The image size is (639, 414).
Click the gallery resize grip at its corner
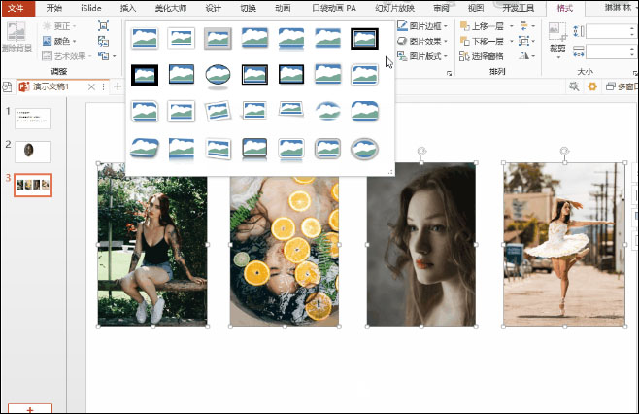tap(390, 172)
